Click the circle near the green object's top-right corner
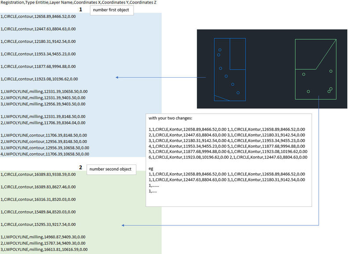The height and width of the screenshot is (254, 352). 330,71
